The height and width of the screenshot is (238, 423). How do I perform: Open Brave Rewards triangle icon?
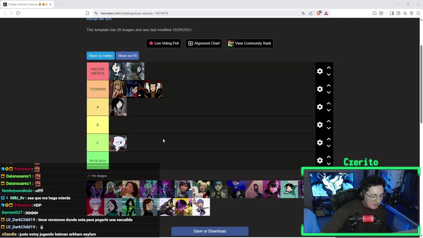[326, 13]
